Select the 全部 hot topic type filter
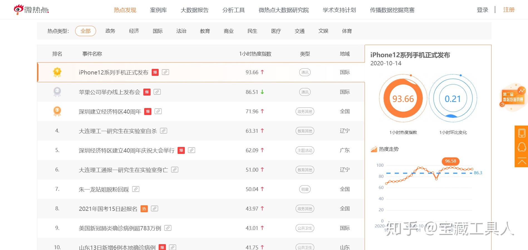Viewport: 528px width, 250px height. click(x=85, y=31)
